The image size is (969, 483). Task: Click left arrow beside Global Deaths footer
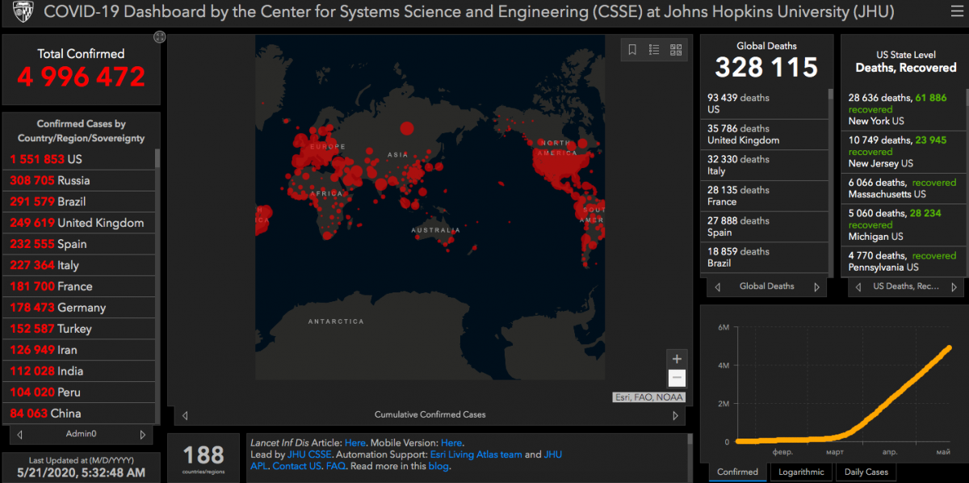[x=718, y=287]
